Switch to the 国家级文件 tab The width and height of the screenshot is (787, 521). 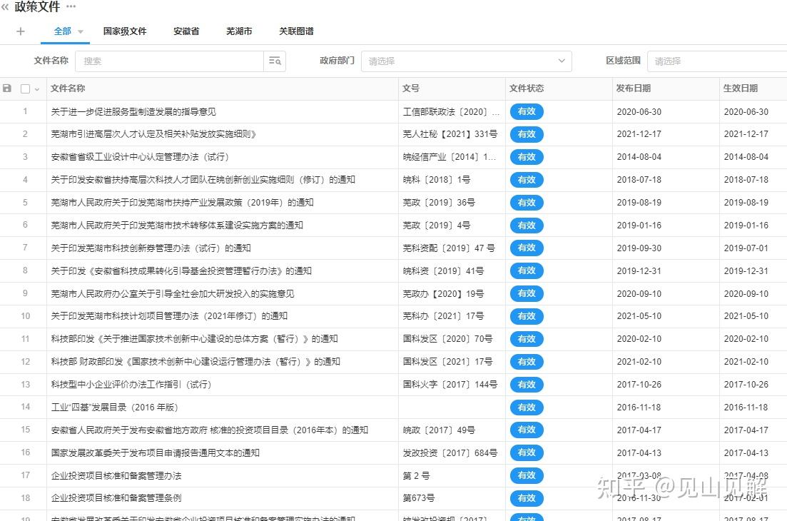pyautogui.click(x=125, y=31)
